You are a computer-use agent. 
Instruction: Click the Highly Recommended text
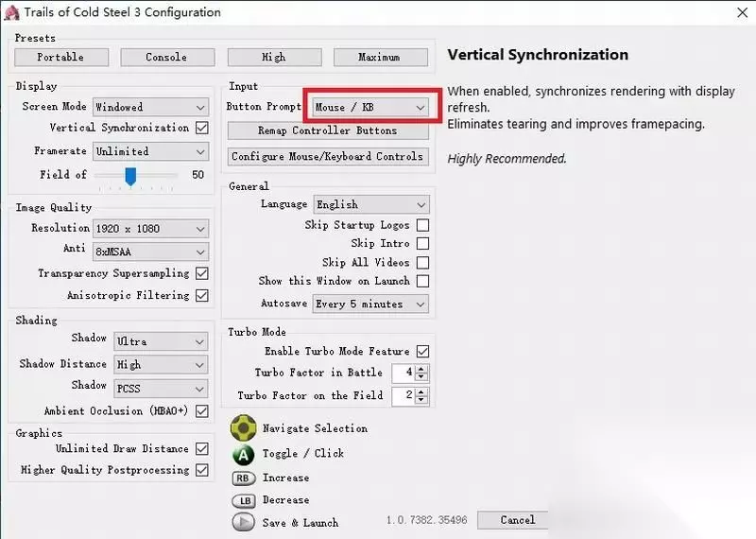[x=507, y=159]
